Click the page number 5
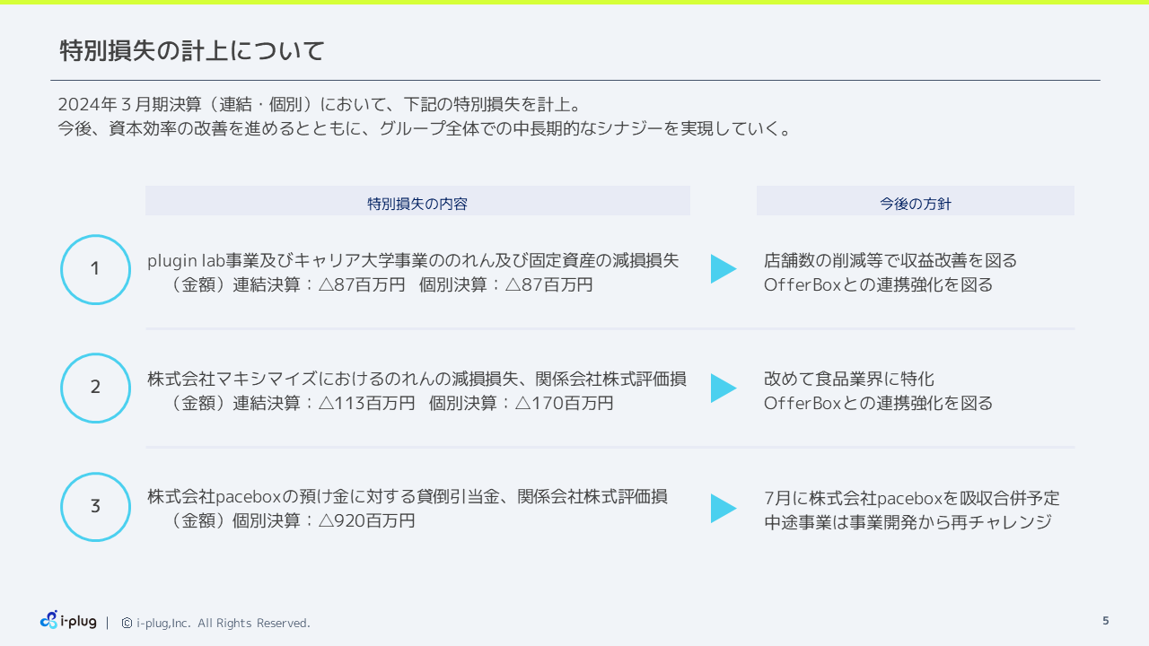Viewport: 1149px width, 646px height. pyautogui.click(x=1105, y=621)
